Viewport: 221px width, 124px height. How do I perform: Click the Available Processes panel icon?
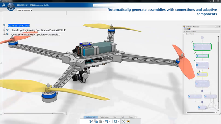click(x=184, y=27)
